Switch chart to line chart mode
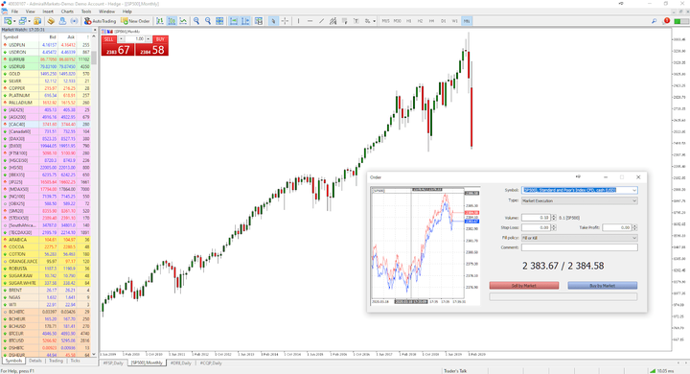Viewport: 690px width, 374px height. click(x=183, y=21)
